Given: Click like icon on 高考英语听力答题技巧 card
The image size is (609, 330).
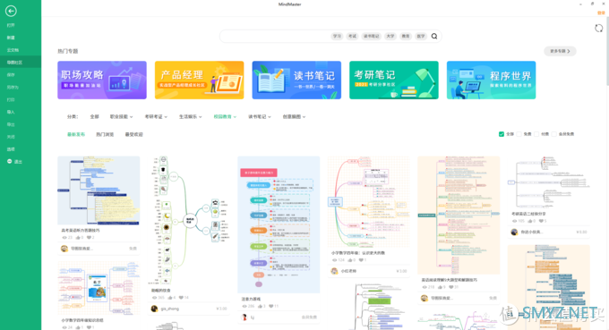Looking at the screenshot, I should pyautogui.click(x=78, y=237).
